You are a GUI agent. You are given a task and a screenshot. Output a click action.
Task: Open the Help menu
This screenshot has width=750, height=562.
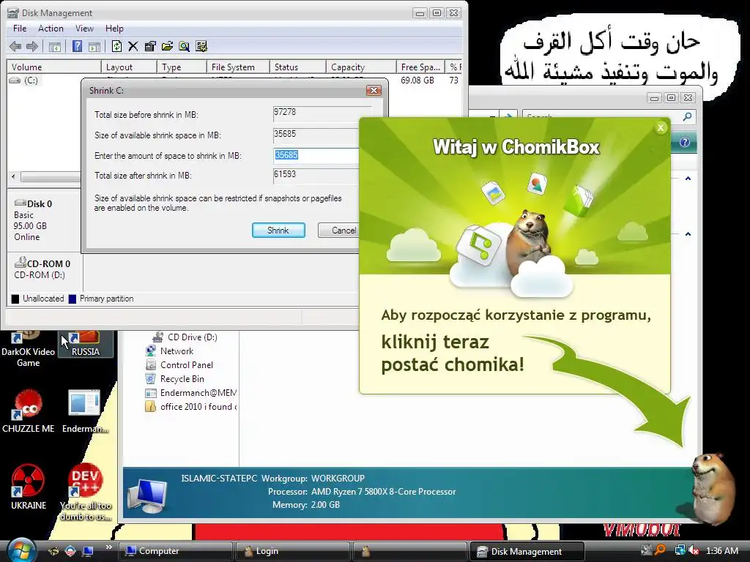[x=114, y=29]
